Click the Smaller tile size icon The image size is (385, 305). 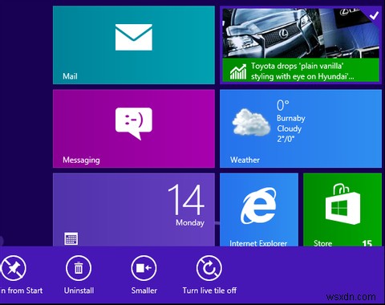[144, 268]
